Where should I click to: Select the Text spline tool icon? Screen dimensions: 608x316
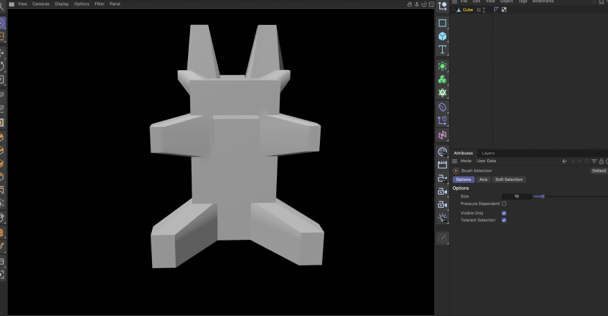pyautogui.click(x=442, y=49)
